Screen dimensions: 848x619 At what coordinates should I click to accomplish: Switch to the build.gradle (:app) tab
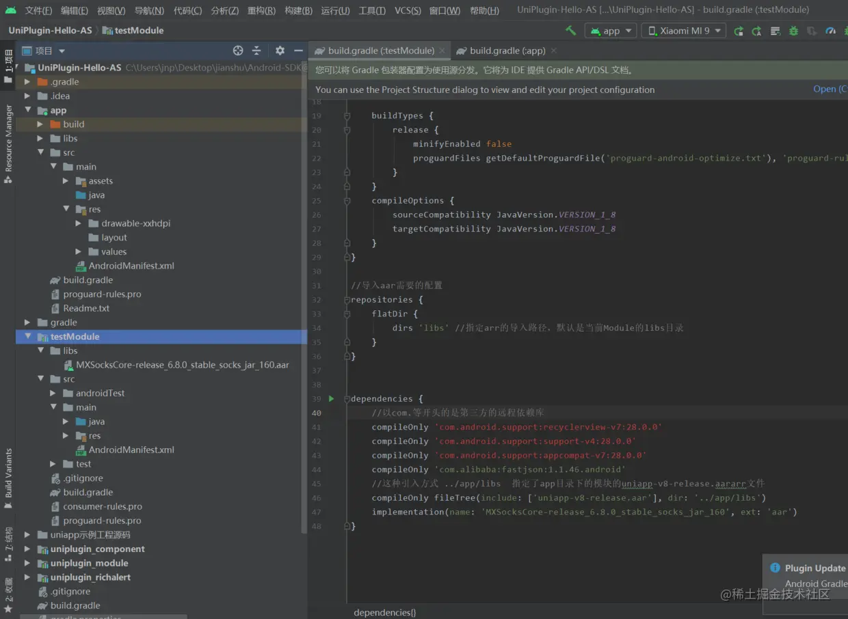click(x=507, y=51)
